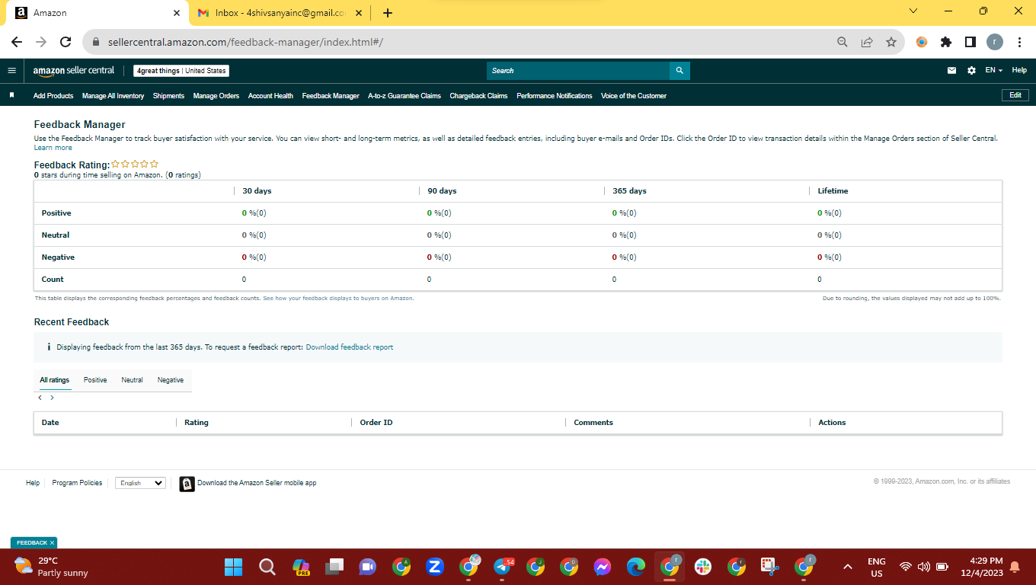
Task: Click the search magnifier button
Action: tap(679, 71)
